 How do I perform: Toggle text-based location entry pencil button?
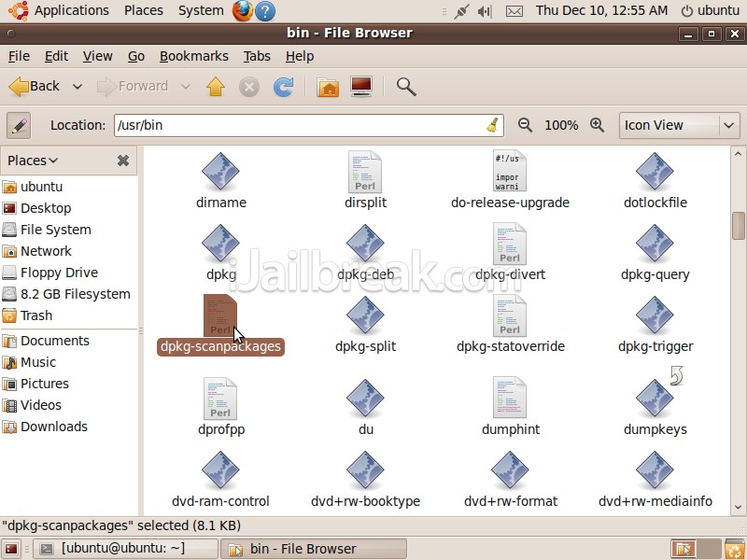[x=19, y=125]
